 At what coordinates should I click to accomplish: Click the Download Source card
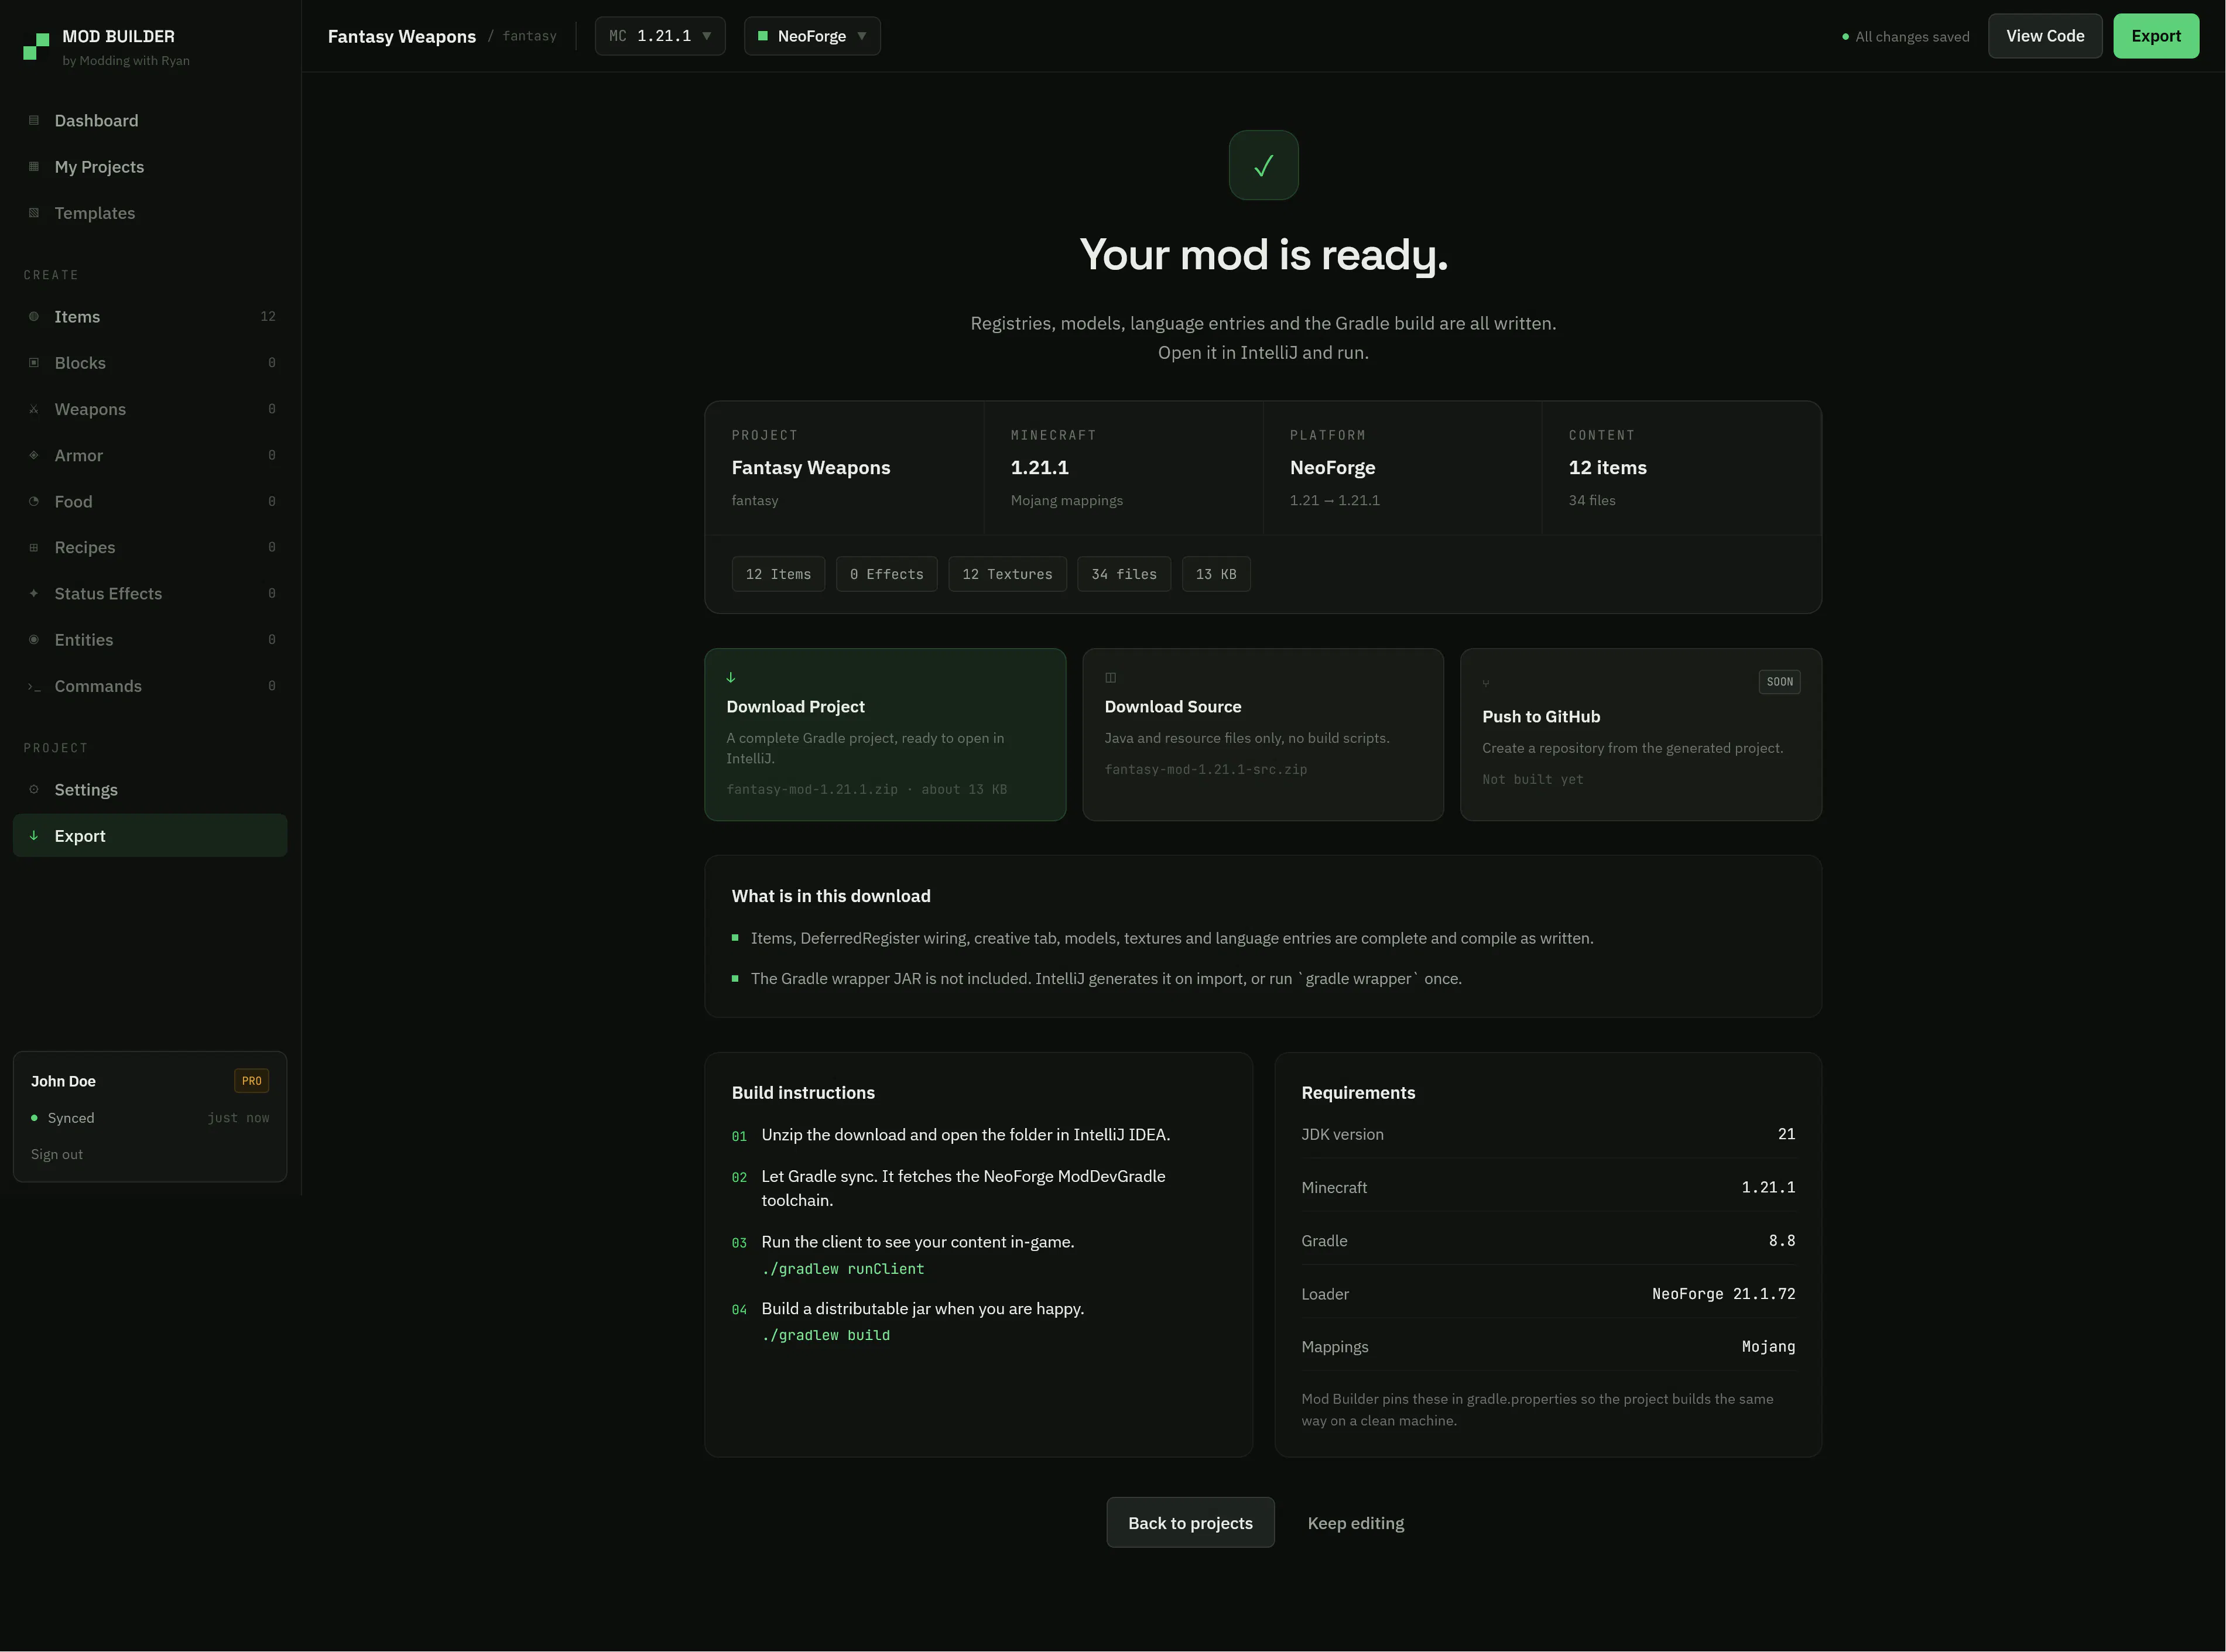pos(1263,734)
